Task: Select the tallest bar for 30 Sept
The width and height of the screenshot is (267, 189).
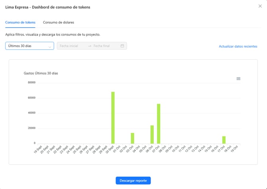Action: point(113,117)
